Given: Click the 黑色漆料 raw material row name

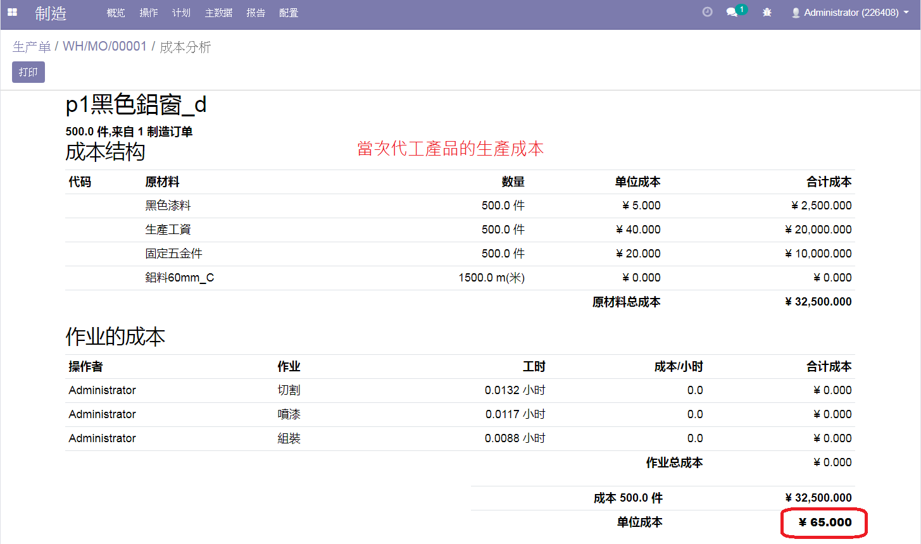Looking at the screenshot, I should point(168,206).
